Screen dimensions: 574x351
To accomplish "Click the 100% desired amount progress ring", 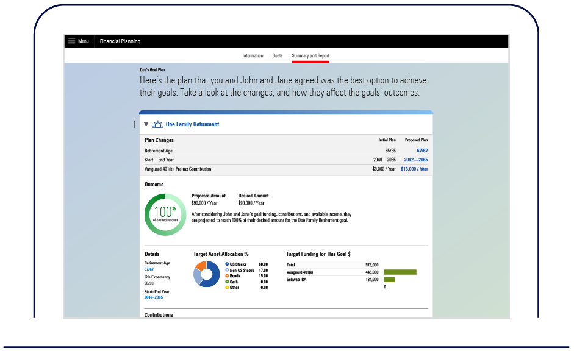I will [x=165, y=214].
